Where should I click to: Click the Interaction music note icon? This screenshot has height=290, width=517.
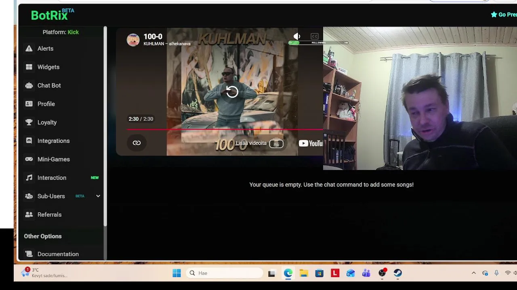pyautogui.click(x=29, y=178)
